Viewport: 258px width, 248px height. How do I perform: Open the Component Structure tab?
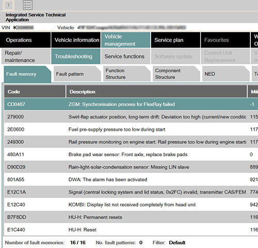tap(176, 74)
